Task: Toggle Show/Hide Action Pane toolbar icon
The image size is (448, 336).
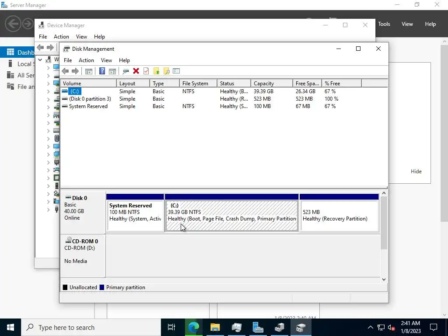Action: click(x=112, y=71)
